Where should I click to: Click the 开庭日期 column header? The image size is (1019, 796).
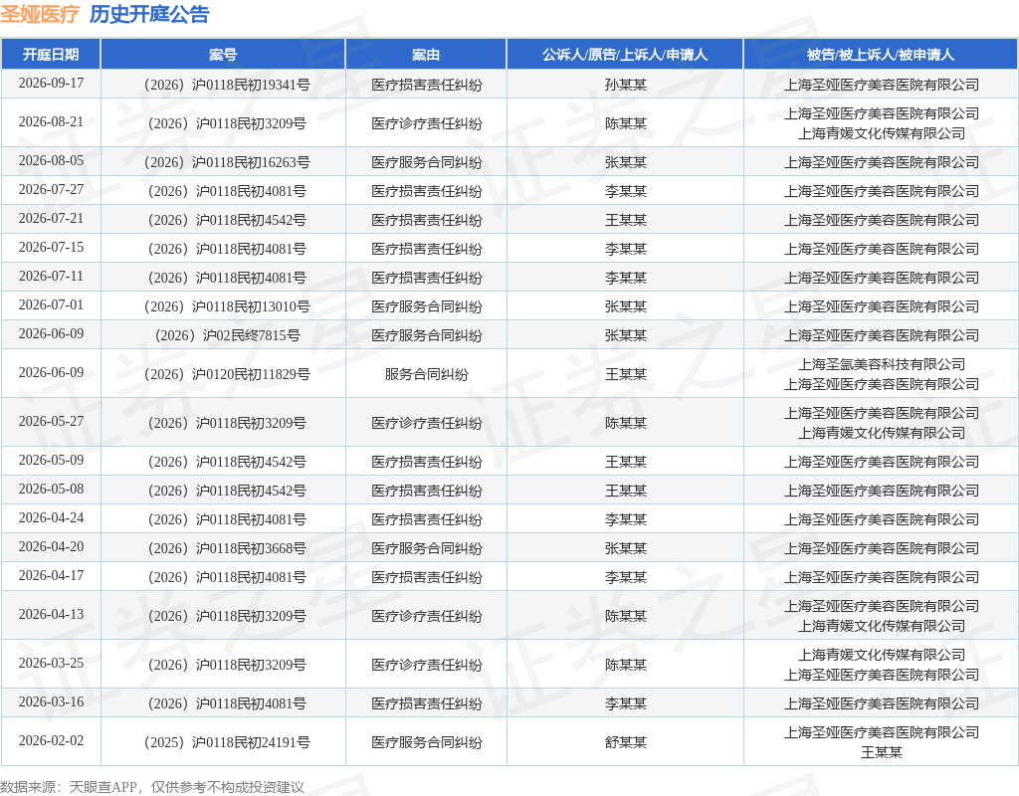pos(51,55)
